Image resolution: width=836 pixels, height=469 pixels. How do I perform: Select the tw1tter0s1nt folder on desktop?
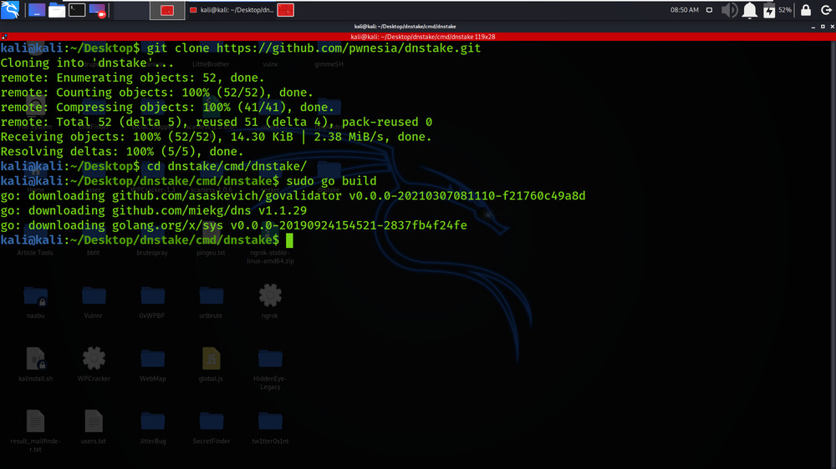(270, 421)
